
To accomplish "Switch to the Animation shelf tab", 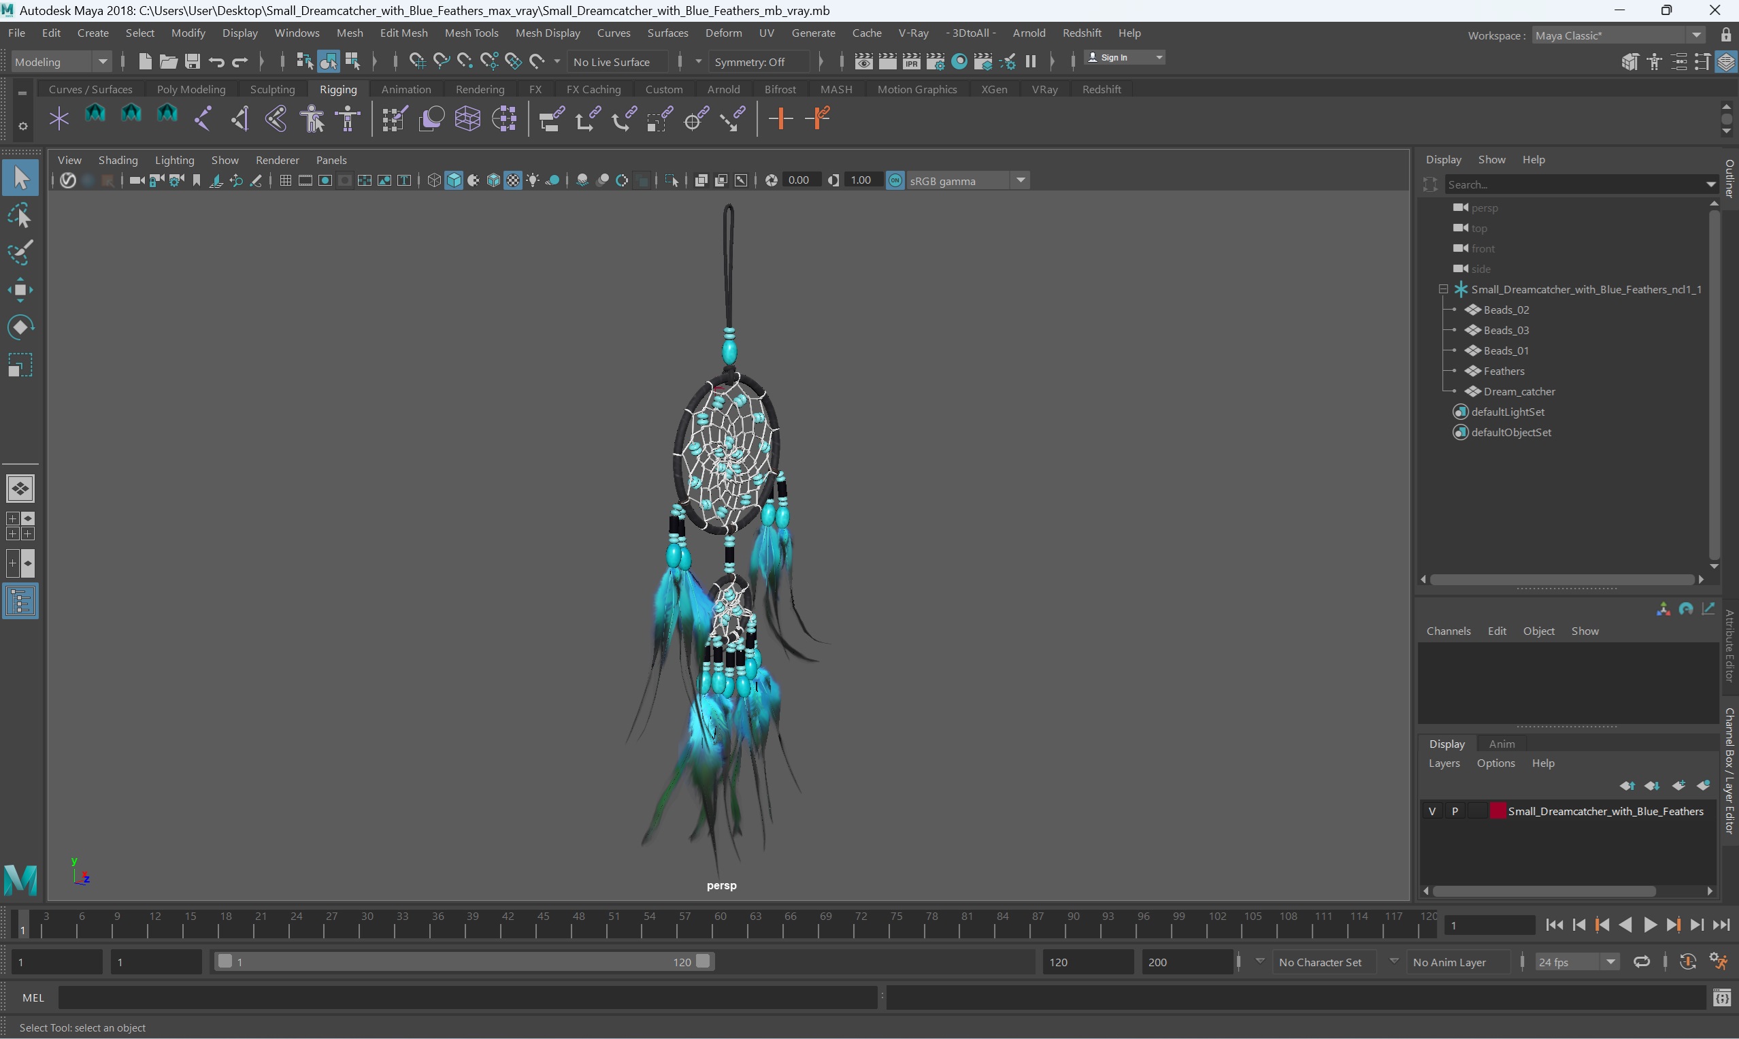I will [406, 89].
